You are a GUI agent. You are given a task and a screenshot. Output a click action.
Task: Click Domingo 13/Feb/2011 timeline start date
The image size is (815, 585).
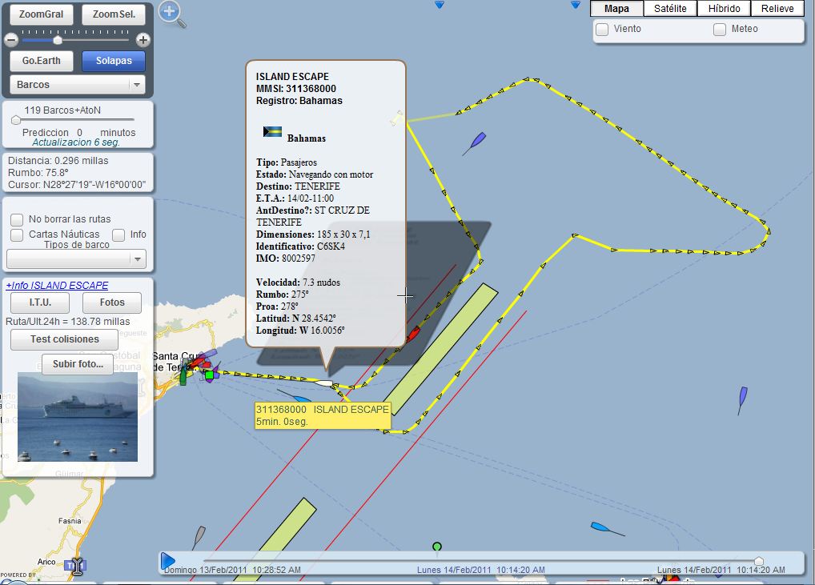pos(232,570)
